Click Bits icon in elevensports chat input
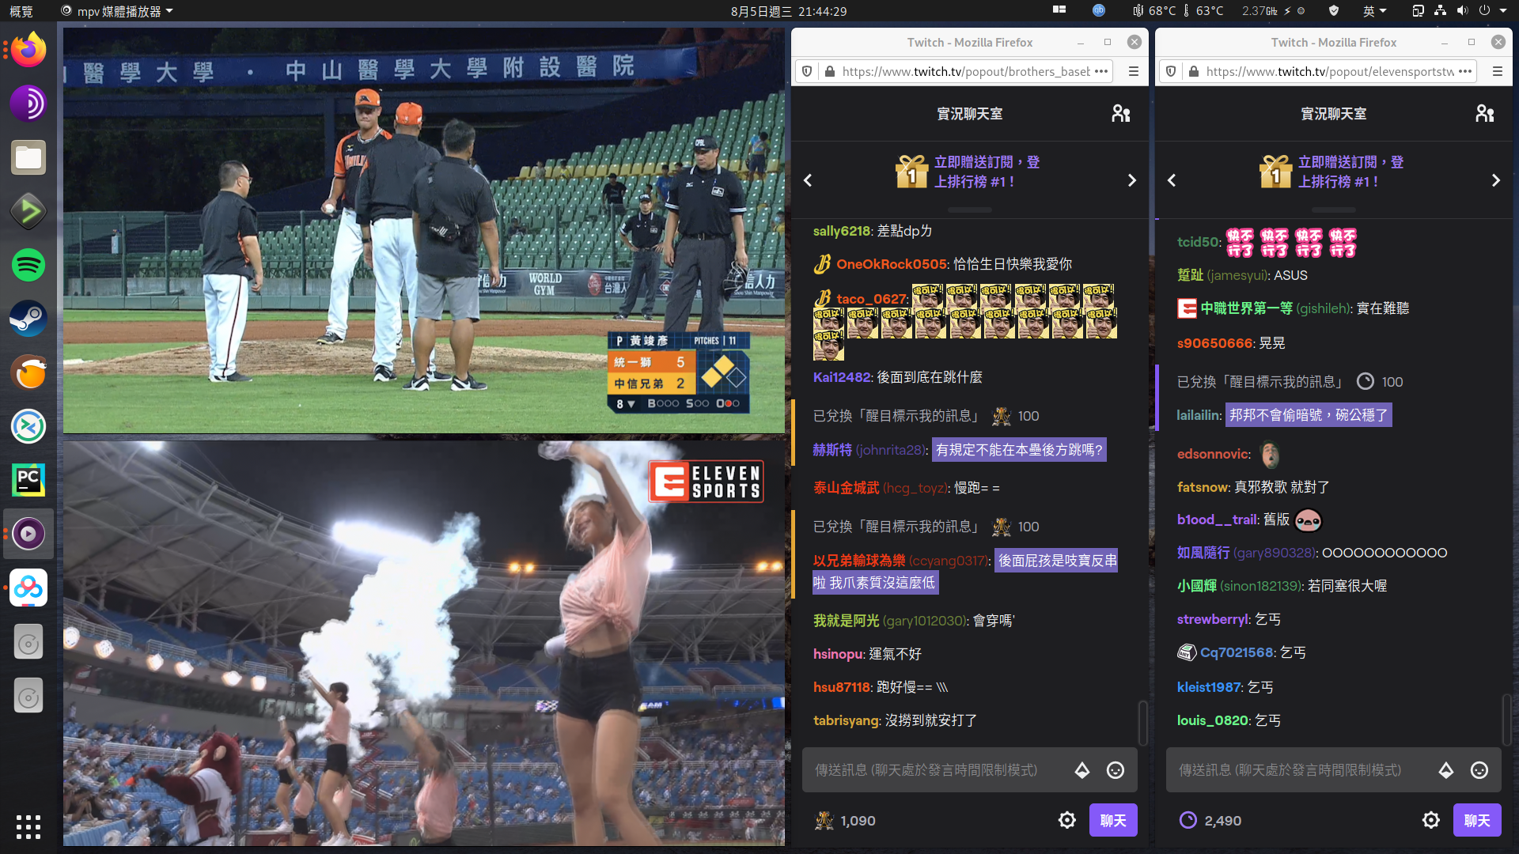Viewport: 1519px width, 854px height. tap(1446, 770)
